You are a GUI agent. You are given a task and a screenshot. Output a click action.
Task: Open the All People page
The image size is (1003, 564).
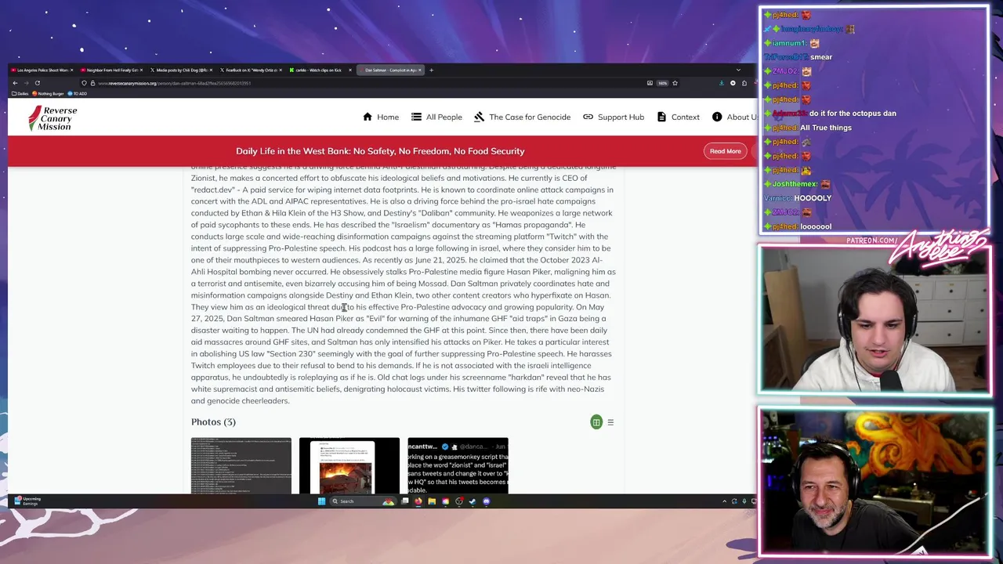pyautogui.click(x=436, y=117)
